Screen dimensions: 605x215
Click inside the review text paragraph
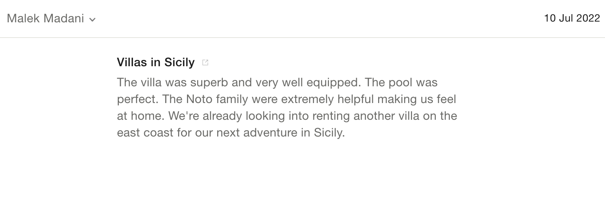[287, 107]
